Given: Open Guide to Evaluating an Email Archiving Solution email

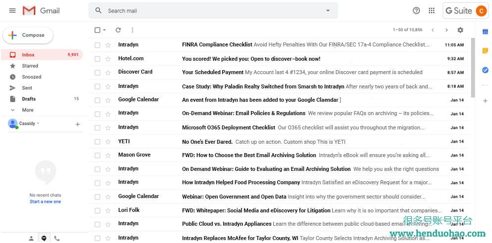Looking at the screenshot, I should (266, 169).
